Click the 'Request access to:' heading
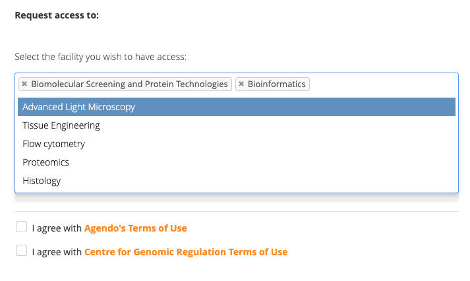This screenshot has height=281, width=470. pos(57,15)
